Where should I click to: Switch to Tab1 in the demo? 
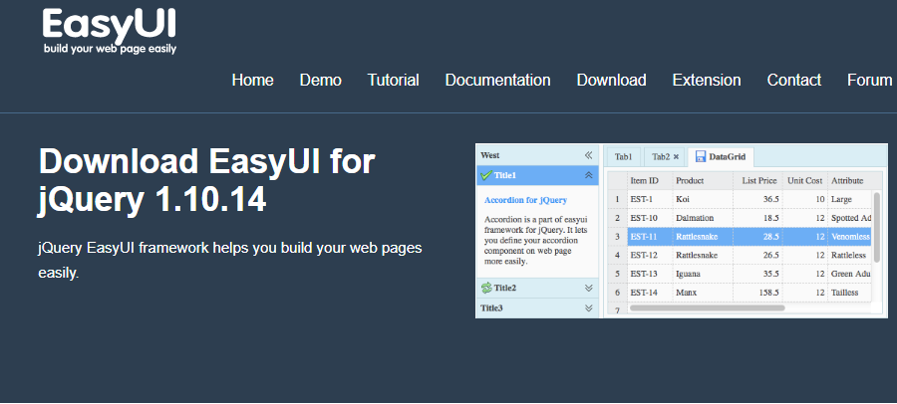pos(624,156)
